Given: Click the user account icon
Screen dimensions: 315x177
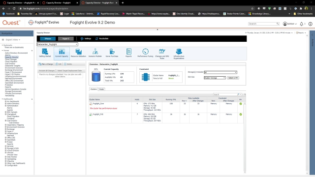Looking at the screenshot, I should 285,24.
